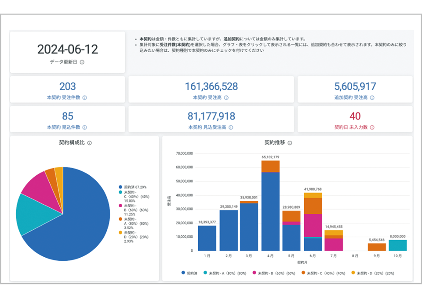This screenshot has height=298, width=422.
Task: Click the info icon next to 本契約 見込件数
Action: tap(85, 128)
